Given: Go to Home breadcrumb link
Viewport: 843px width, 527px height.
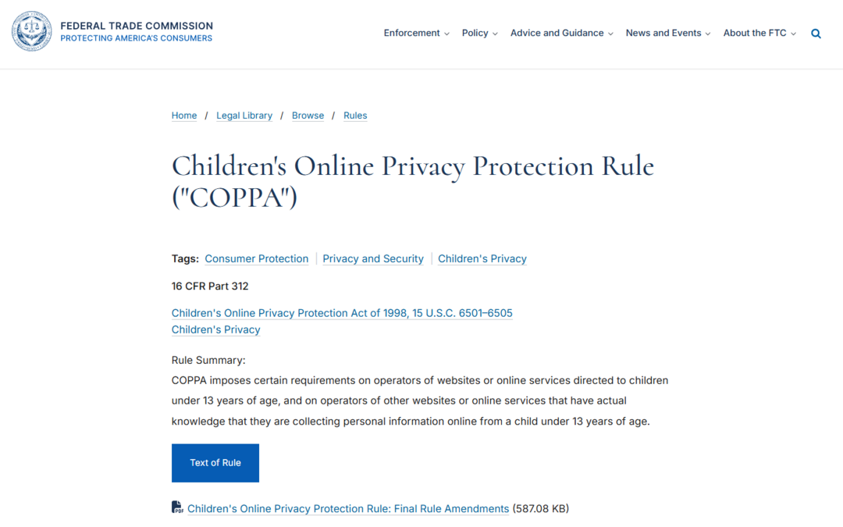Looking at the screenshot, I should coord(184,116).
